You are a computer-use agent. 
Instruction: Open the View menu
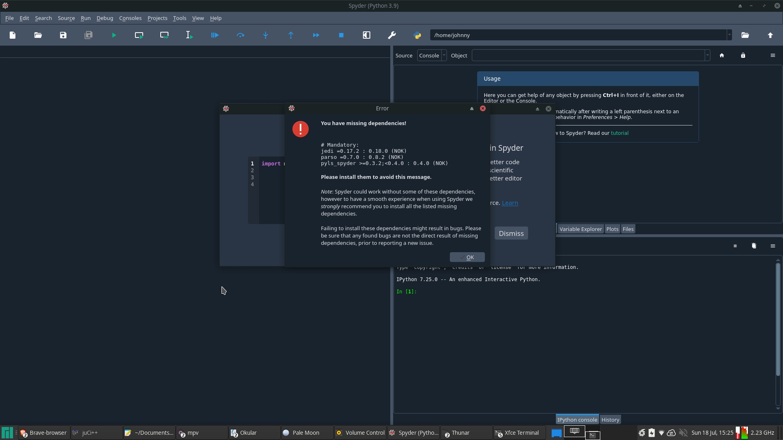(x=198, y=18)
